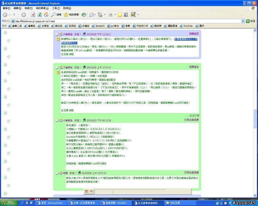Click the Show Desktop quick launch icon
Image resolution: width=258 pixels, height=206 pixels.
[x=31, y=203]
